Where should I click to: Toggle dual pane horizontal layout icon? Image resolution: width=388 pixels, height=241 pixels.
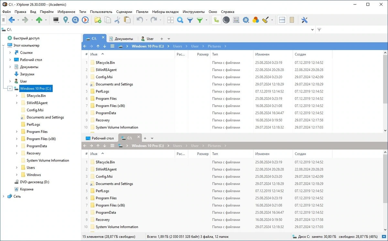click(x=282, y=20)
